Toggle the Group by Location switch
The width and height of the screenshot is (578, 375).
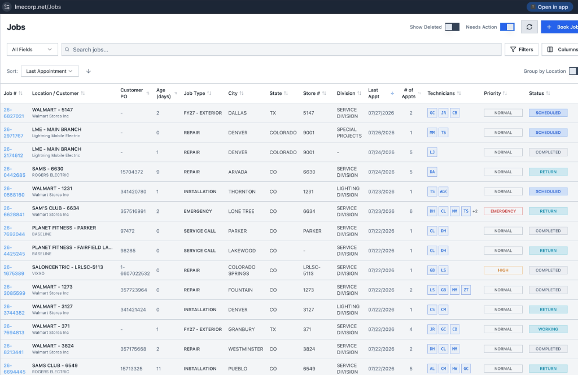(573, 71)
